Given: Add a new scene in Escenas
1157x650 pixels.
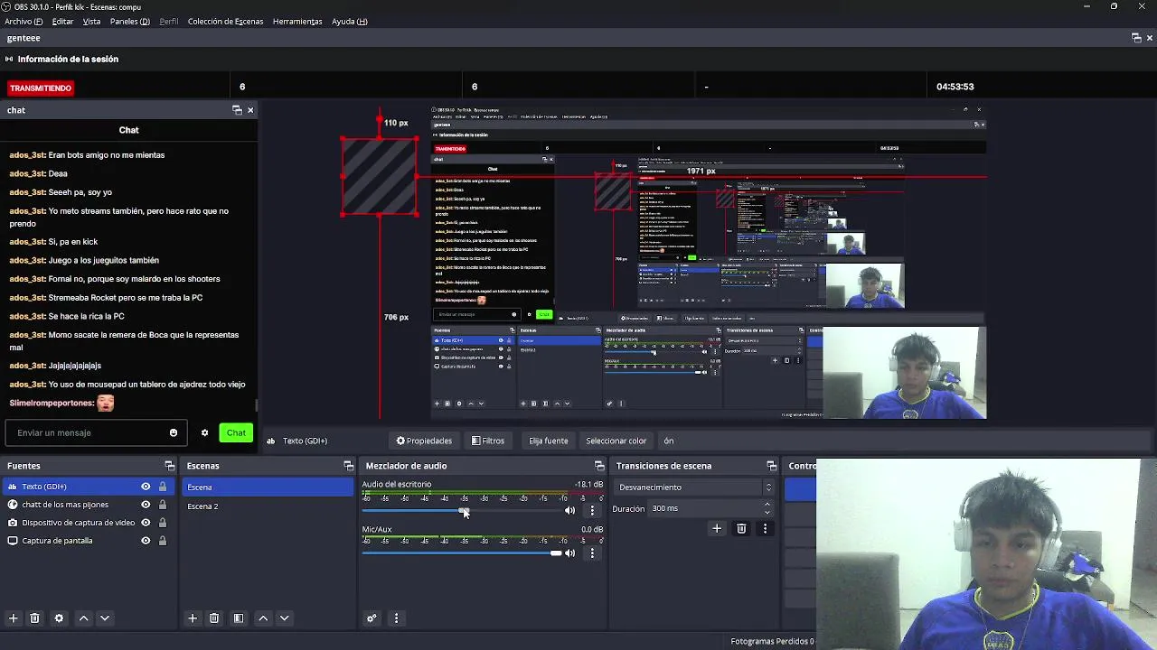Looking at the screenshot, I should [x=192, y=618].
